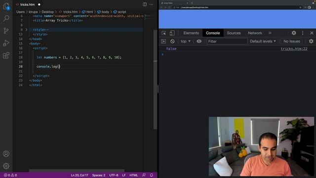Select the kirupa breadcrumb segment
This screenshot has width=316, height=178.
coord(33,12)
